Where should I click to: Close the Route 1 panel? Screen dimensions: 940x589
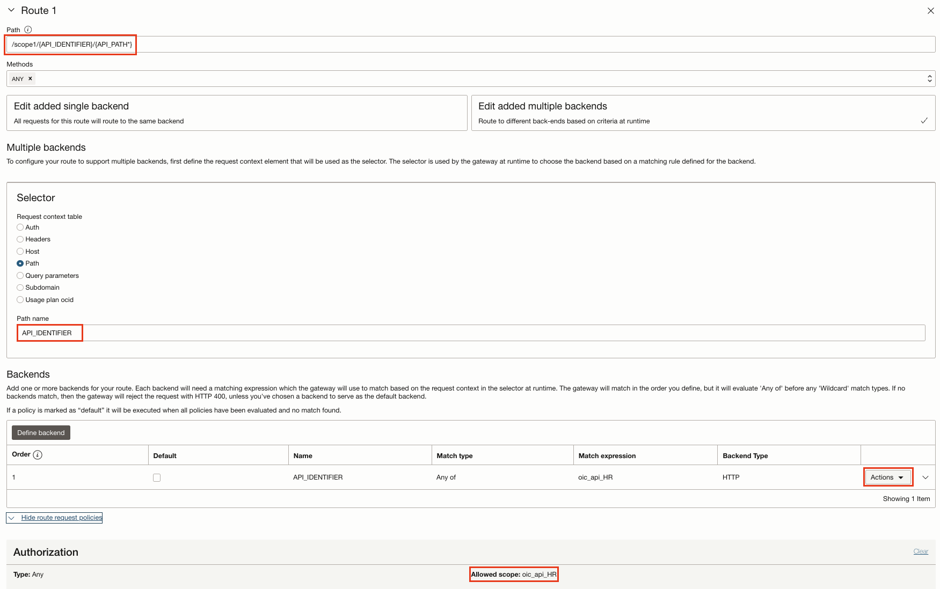(930, 11)
